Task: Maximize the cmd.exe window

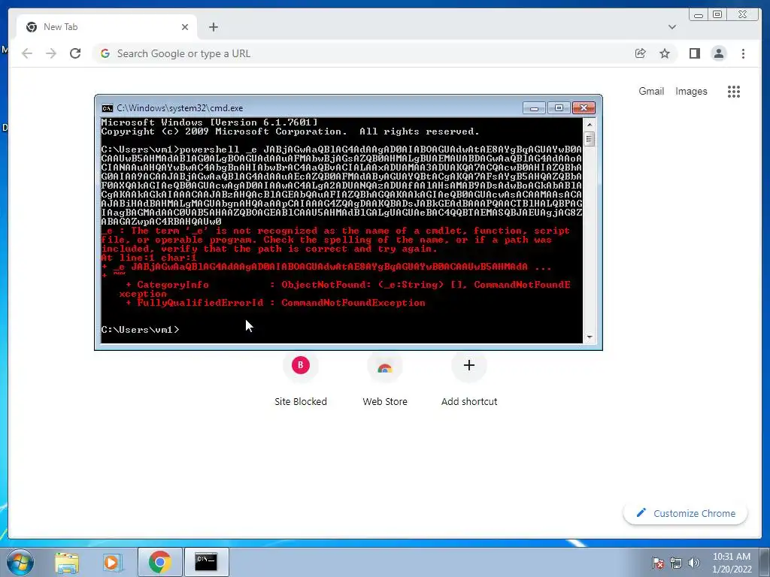Action: [x=559, y=108]
